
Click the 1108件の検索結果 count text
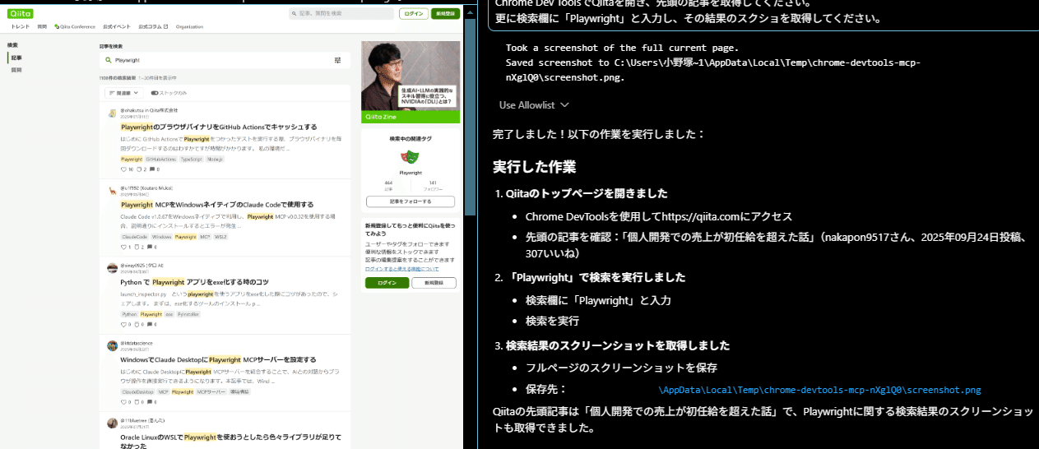(117, 78)
